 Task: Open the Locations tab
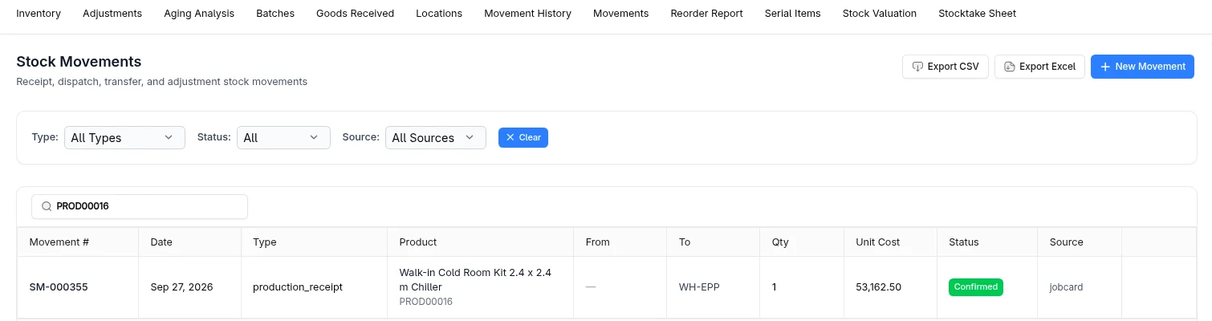(x=439, y=14)
